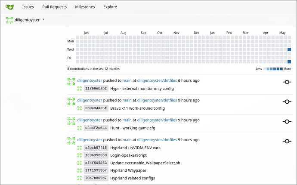Open commit 2ff1995857
297x185 pixels.
pyautogui.click(x=96, y=170)
